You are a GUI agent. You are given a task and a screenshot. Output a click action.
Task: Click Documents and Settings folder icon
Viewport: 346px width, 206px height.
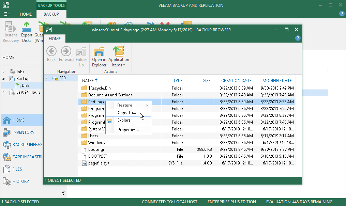point(84,95)
